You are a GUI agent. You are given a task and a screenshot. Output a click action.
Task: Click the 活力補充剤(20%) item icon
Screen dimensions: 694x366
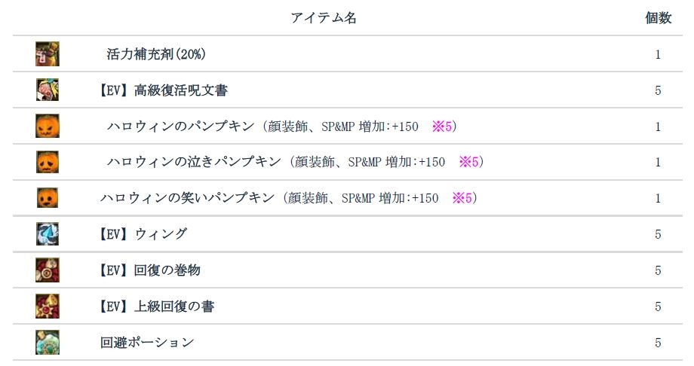click(47, 54)
